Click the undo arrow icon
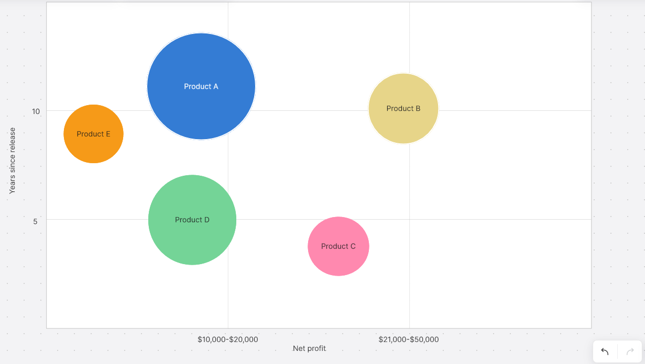Viewport: 645px width, 364px height. click(605, 351)
